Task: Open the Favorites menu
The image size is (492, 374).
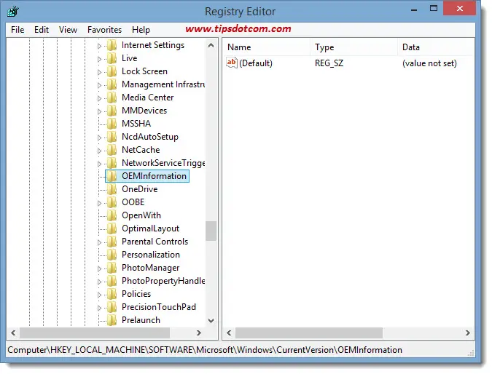Action: pyautogui.click(x=104, y=30)
